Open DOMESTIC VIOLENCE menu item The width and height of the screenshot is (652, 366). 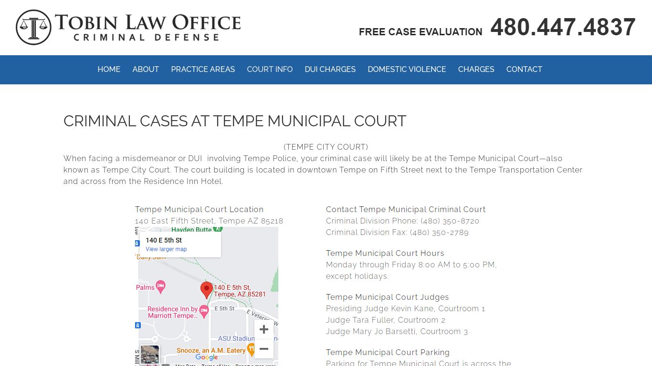(407, 70)
